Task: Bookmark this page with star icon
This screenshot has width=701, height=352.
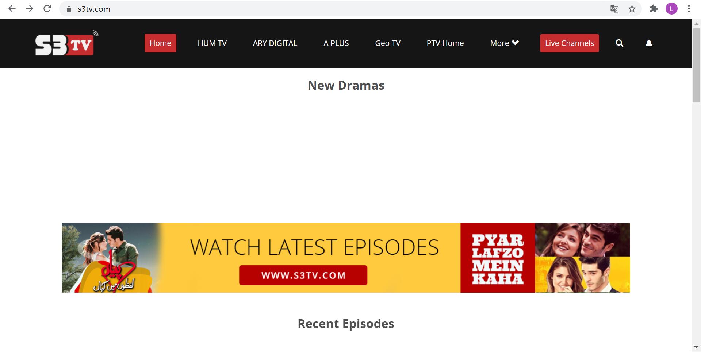Action: [x=632, y=9]
